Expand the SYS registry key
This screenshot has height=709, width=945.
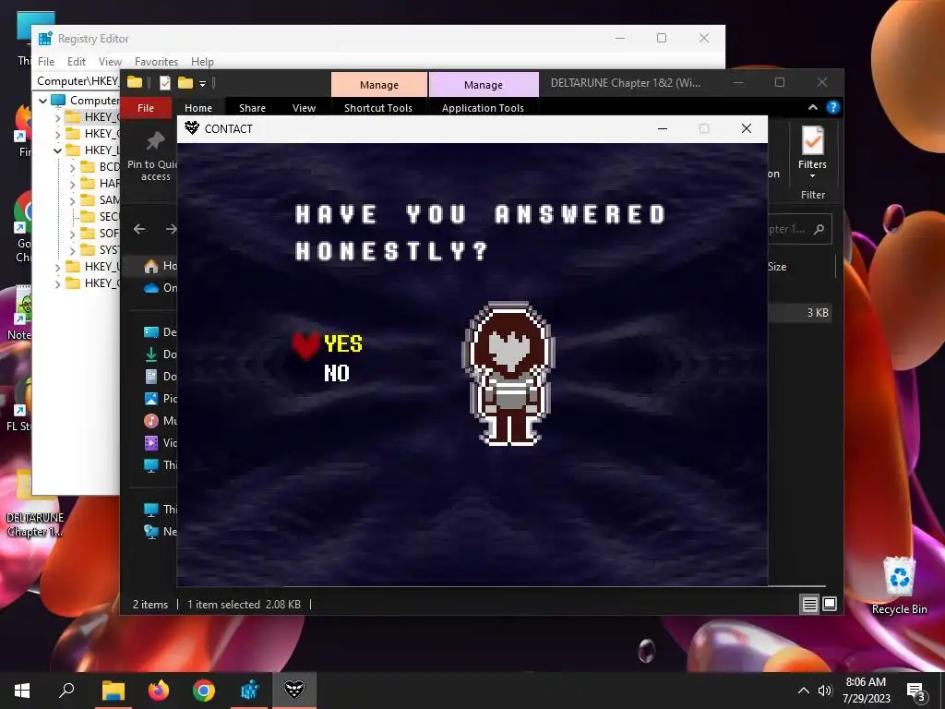pyautogui.click(x=72, y=249)
